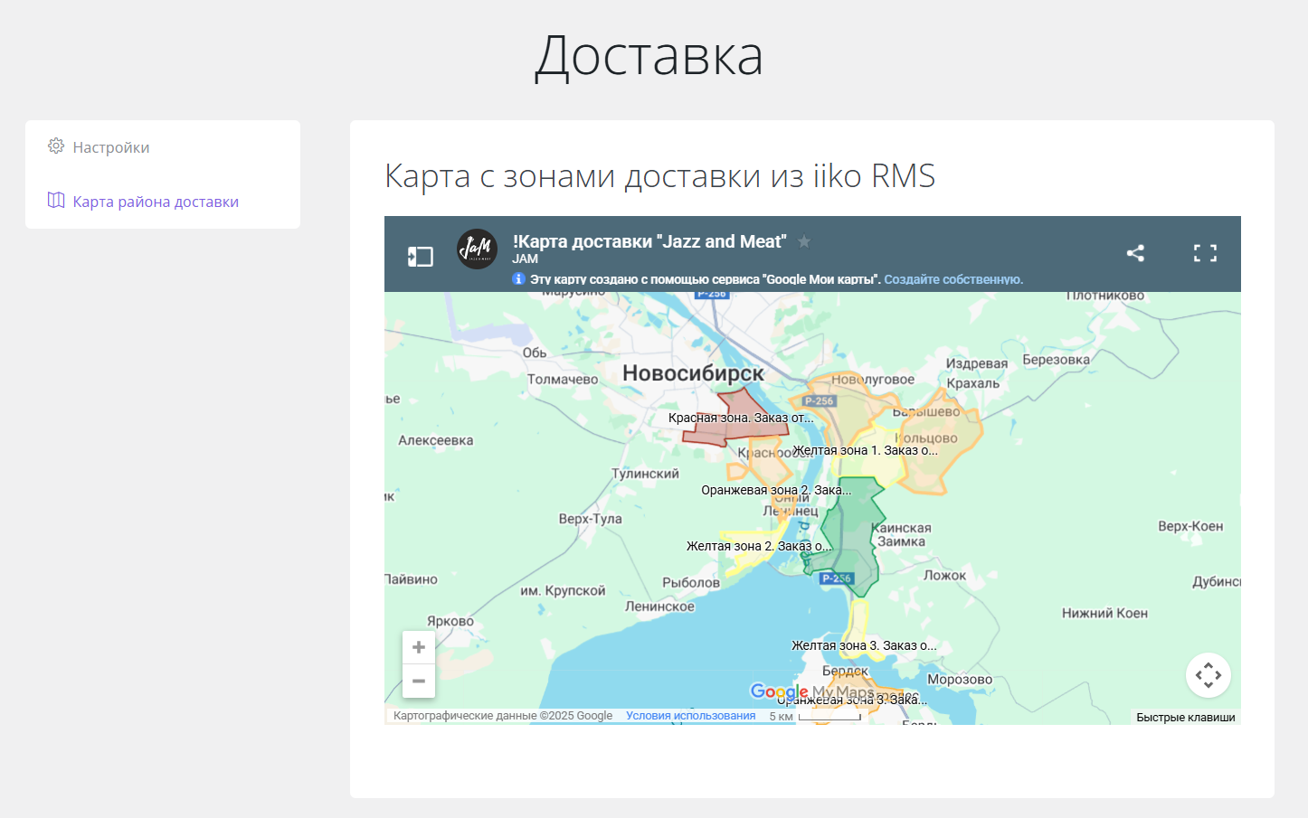
Task: Select Желтая зона 1 map label
Action: pos(866,450)
